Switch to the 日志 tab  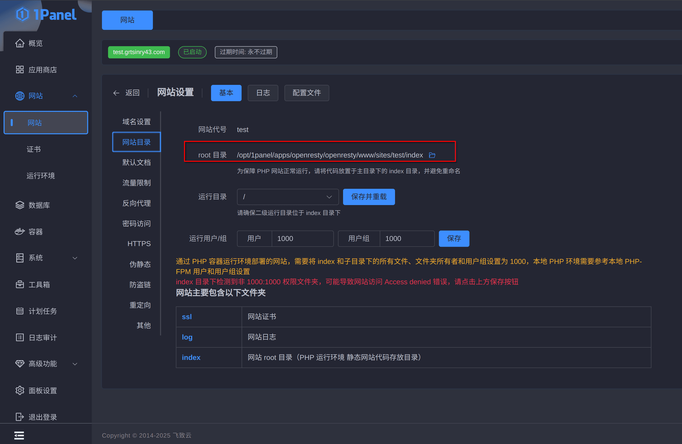[263, 93]
